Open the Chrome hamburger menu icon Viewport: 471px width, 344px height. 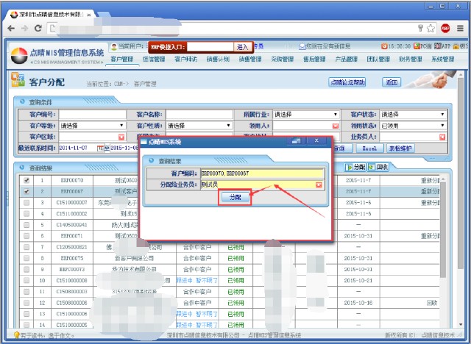coord(461,28)
